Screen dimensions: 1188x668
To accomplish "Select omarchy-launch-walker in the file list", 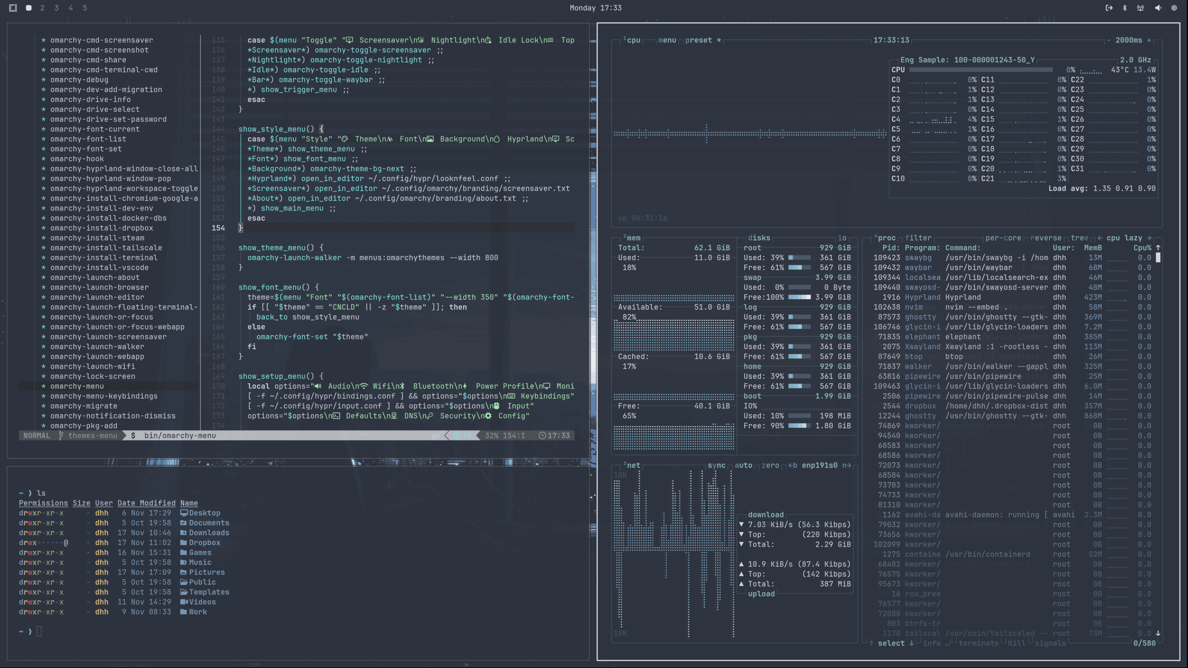I will pos(97,347).
